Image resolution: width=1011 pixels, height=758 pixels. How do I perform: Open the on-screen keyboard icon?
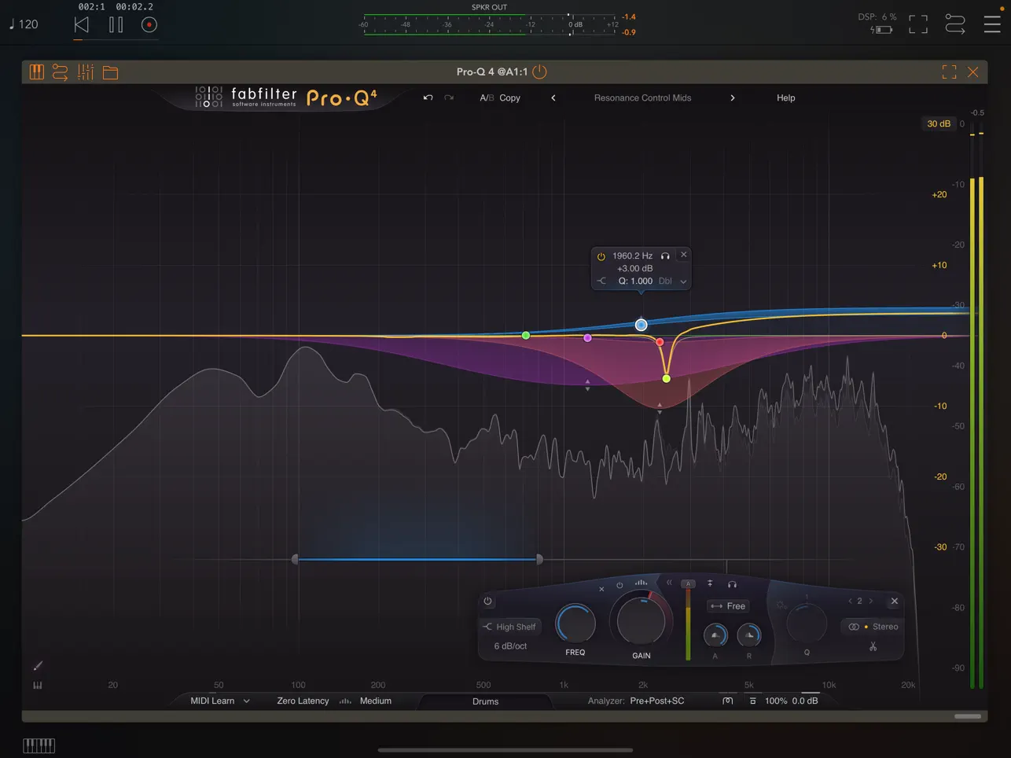pos(37,72)
